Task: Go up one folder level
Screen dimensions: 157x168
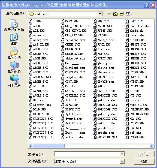Action: (115, 14)
